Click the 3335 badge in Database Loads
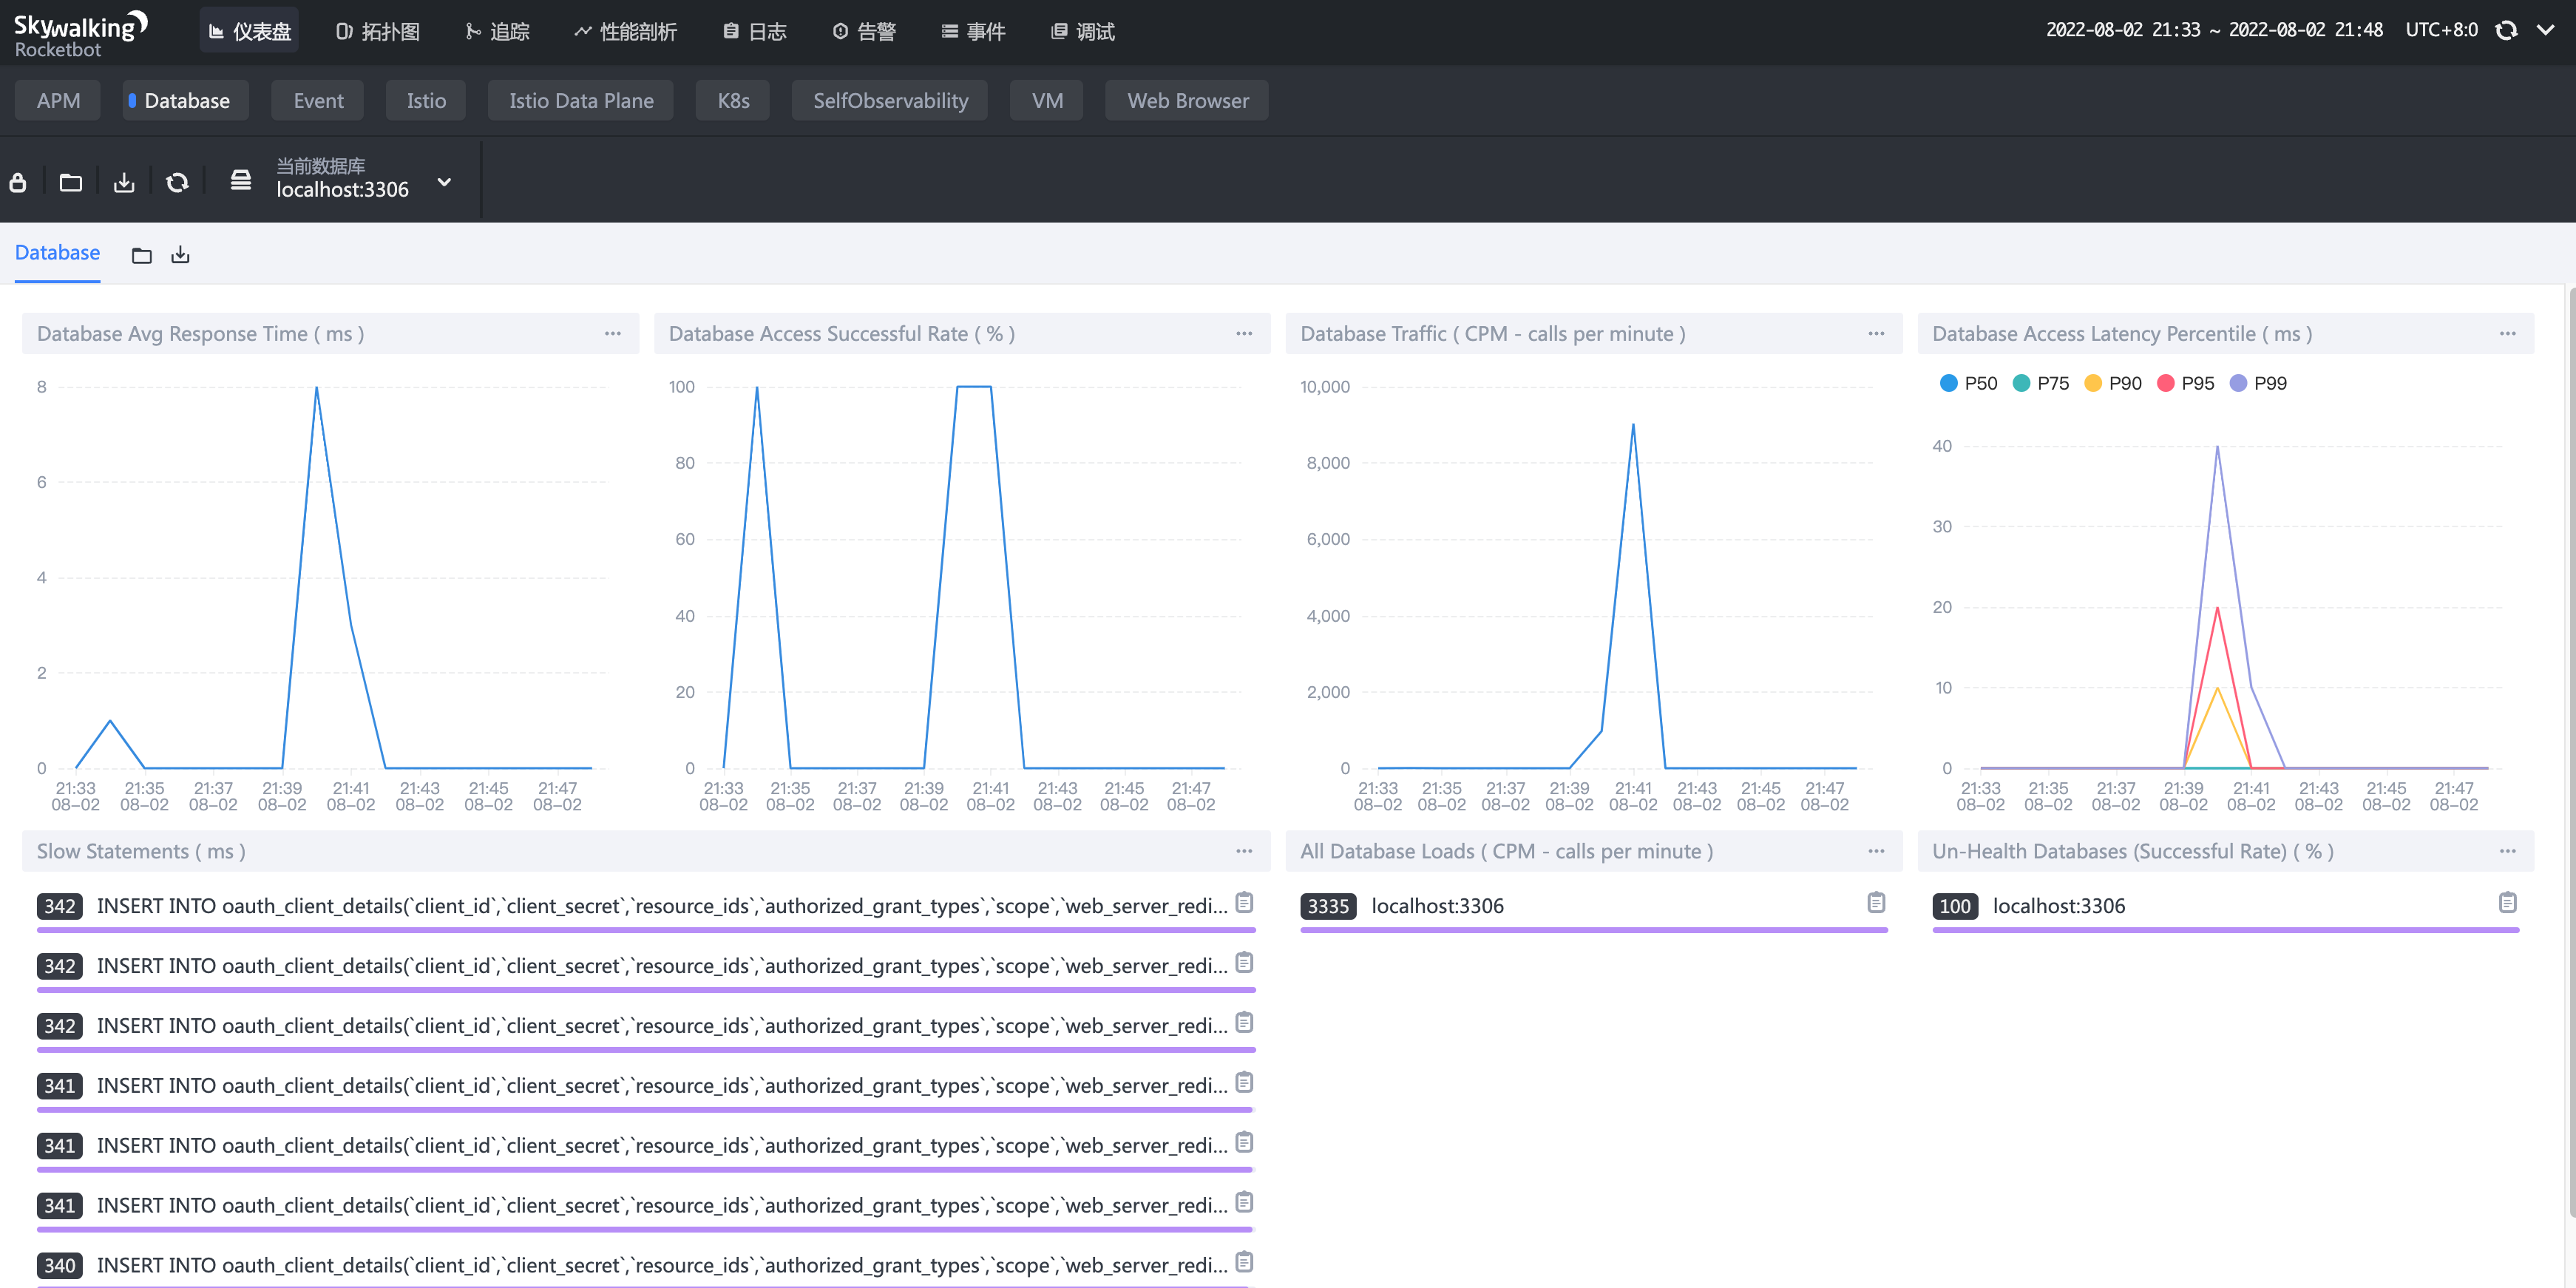Screen dimensions: 2576x1288 (1328, 906)
